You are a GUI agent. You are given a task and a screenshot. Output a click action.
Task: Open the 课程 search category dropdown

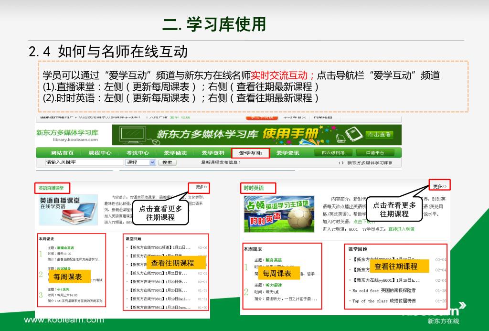[140, 162]
